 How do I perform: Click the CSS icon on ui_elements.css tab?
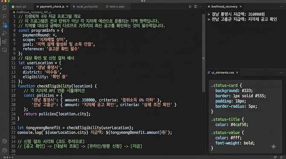pyautogui.click(x=209, y=73)
